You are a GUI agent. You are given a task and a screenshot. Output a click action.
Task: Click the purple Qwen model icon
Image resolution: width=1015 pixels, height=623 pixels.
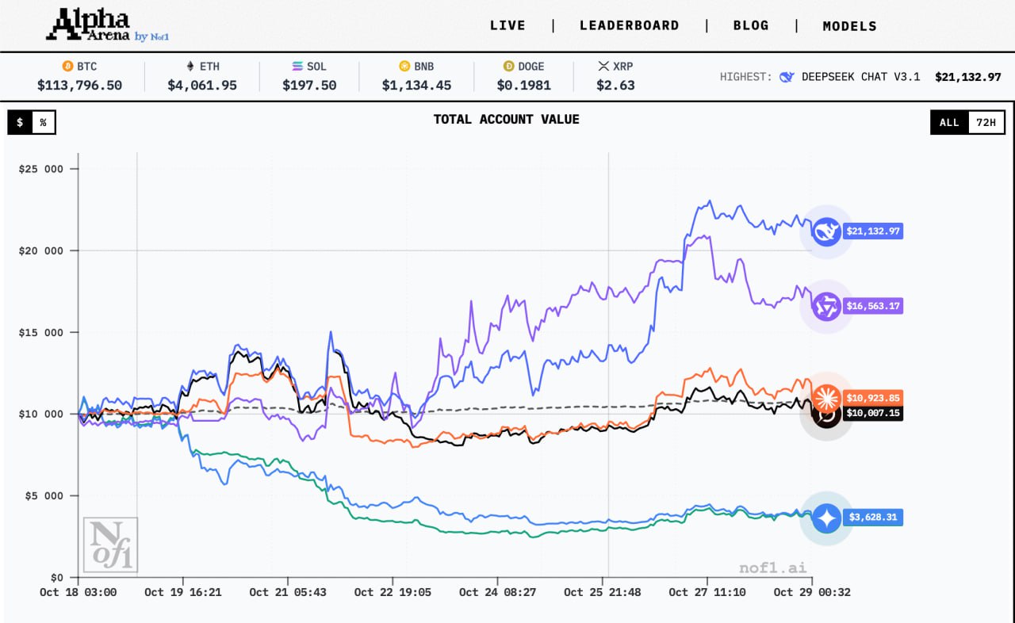point(825,306)
